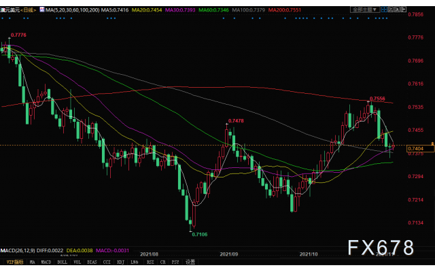435x272 pixels.
Task: Click the yellow MA20:0.7454 label
Action: point(147,10)
